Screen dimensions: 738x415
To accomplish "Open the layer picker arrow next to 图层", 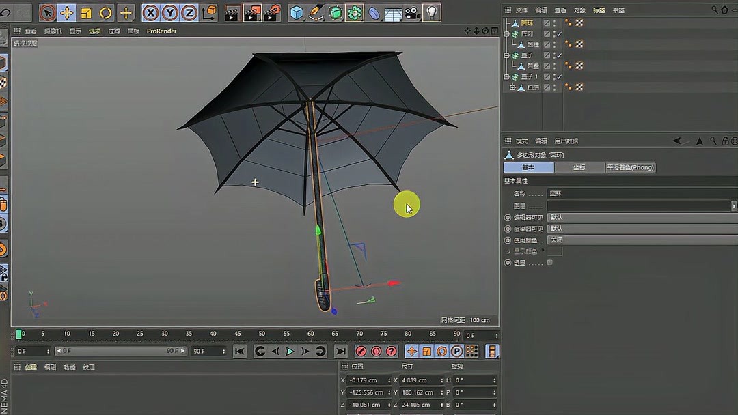I will pyautogui.click(x=735, y=205).
